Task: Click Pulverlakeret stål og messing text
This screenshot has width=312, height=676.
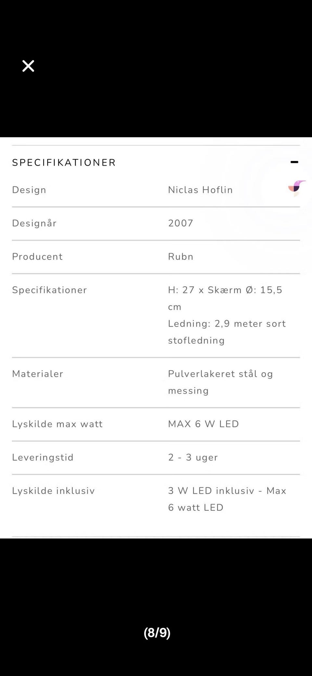Action: click(220, 382)
